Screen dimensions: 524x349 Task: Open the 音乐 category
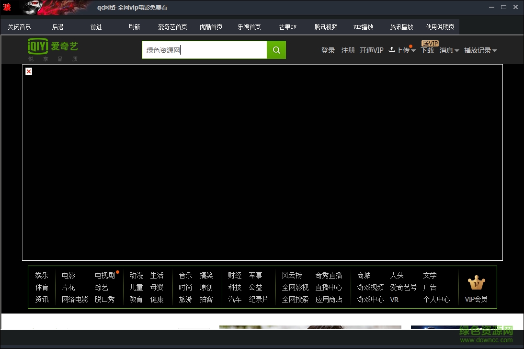[185, 275]
